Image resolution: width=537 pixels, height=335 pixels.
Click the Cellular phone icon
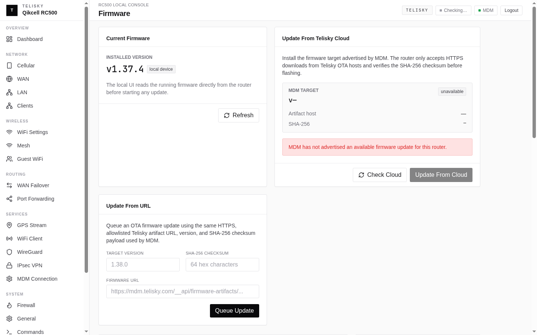9,66
